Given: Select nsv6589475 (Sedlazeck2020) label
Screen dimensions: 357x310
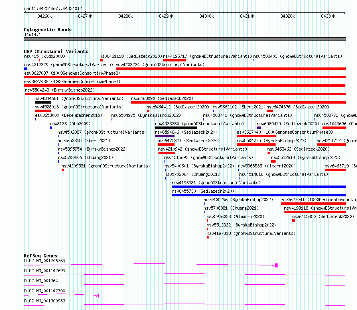Looking at the screenshot, I should click(288, 124).
